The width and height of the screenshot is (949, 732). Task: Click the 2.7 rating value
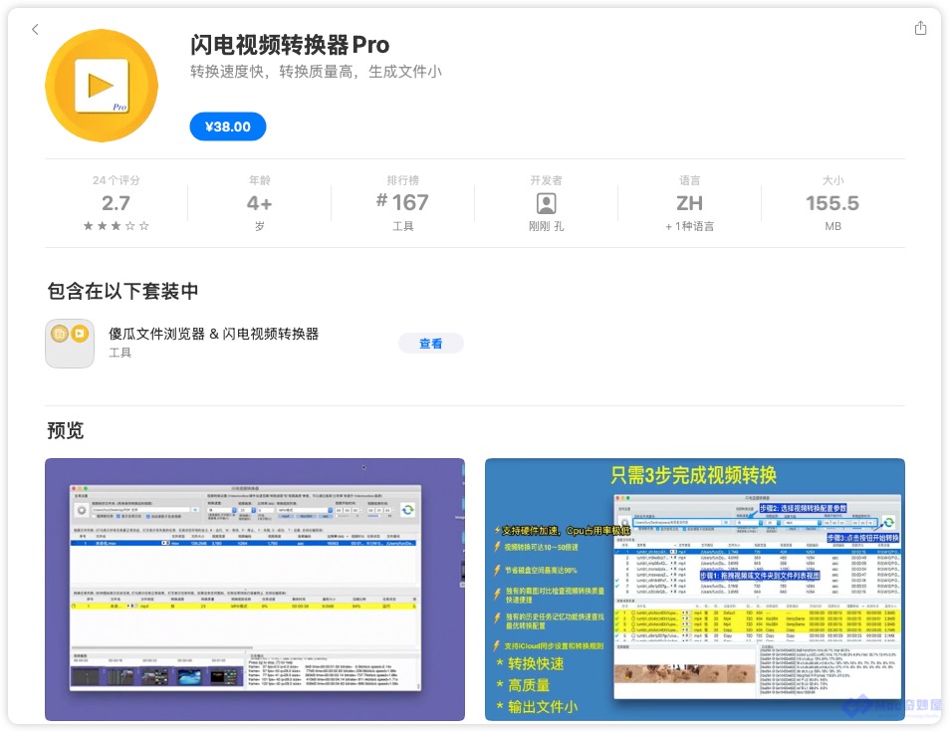coord(116,203)
